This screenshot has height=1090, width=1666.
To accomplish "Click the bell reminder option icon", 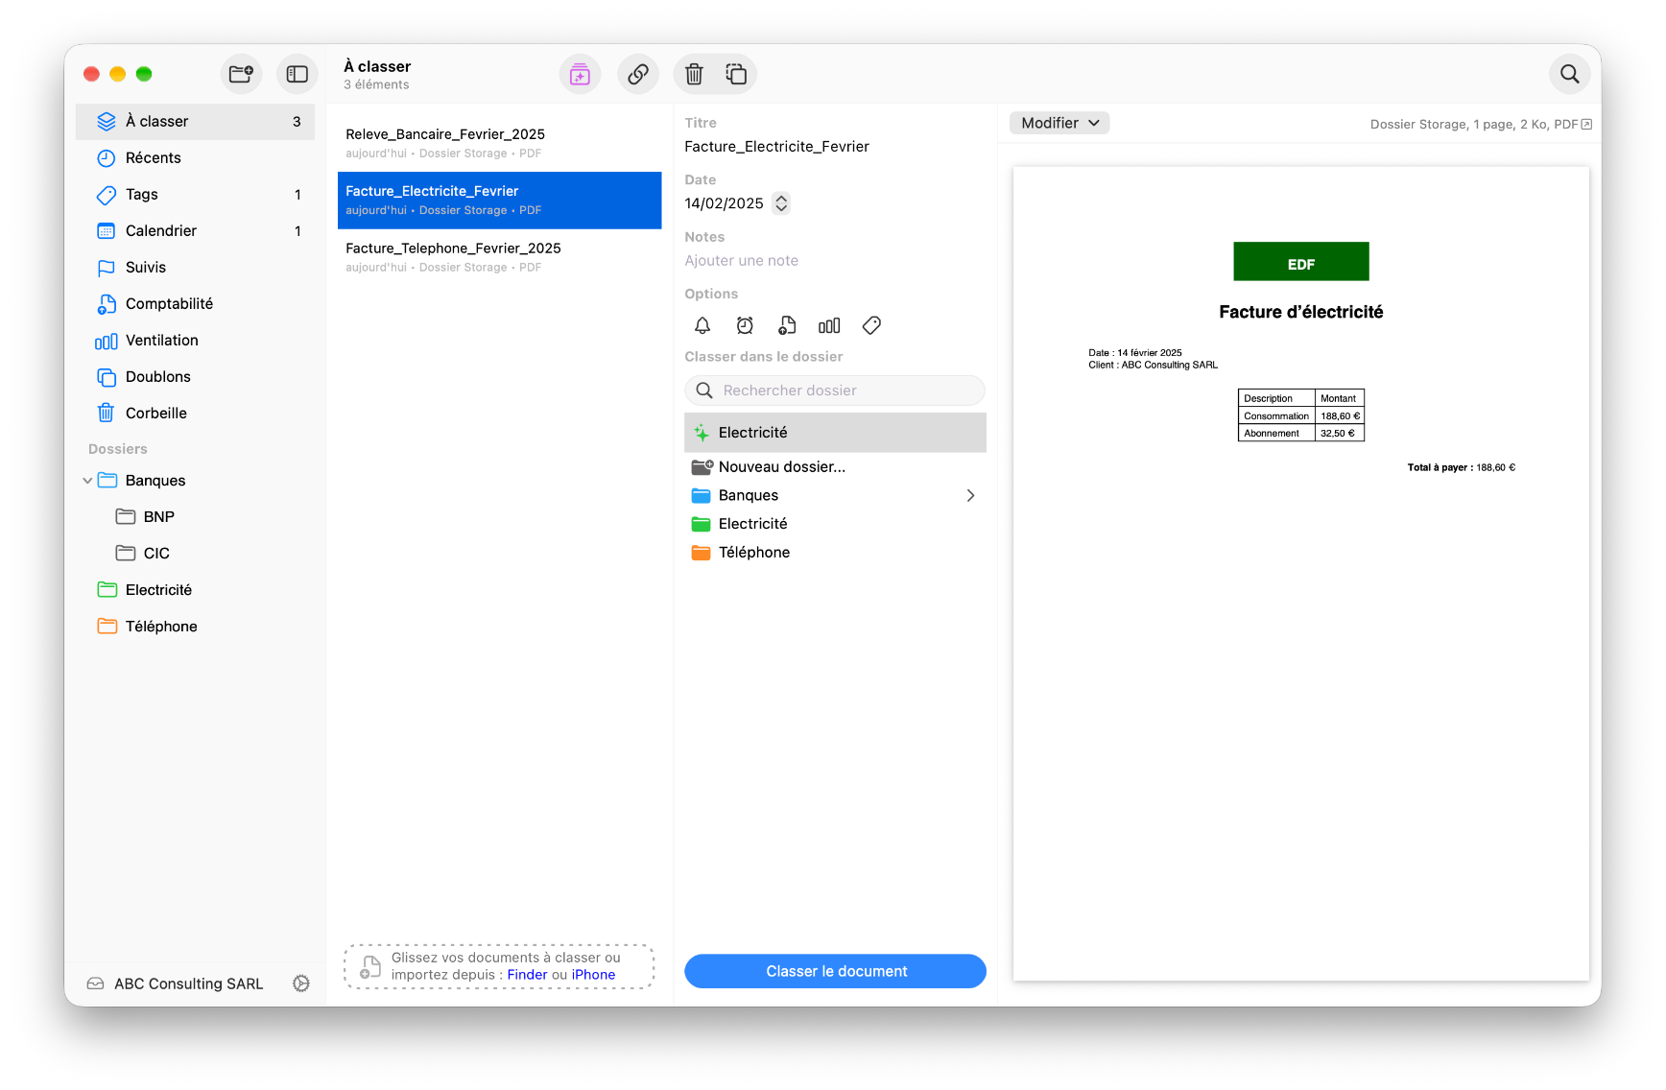I will coord(702,326).
